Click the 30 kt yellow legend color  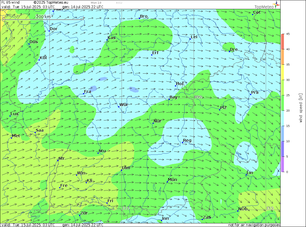pos(283,72)
